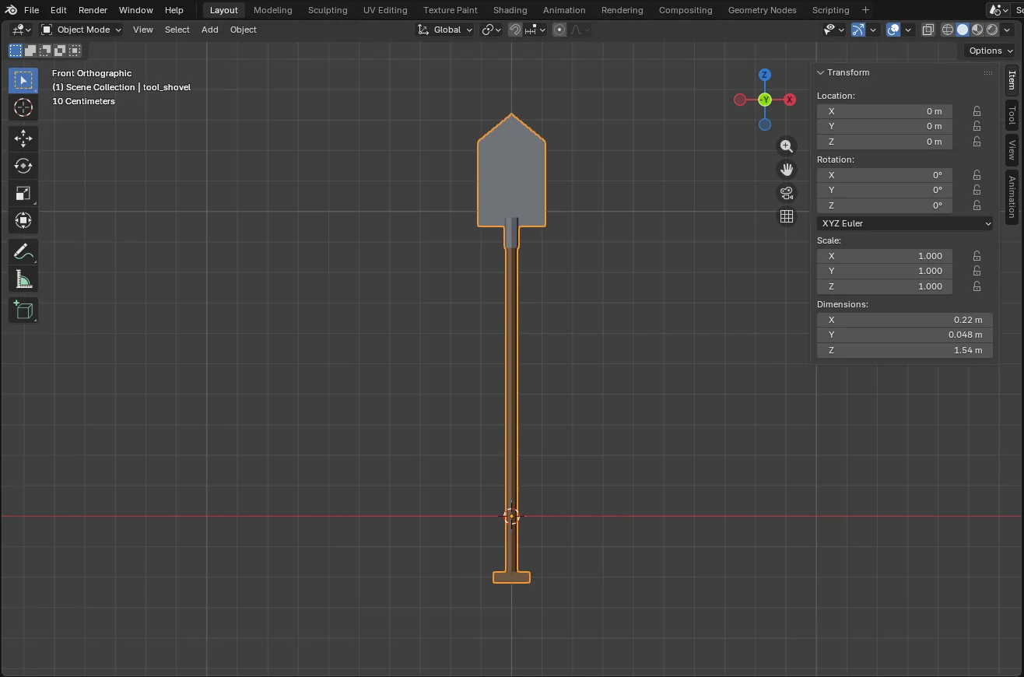The height and width of the screenshot is (677, 1024).
Task: Select the Measure ruler tool
Action: coord(23,279)
